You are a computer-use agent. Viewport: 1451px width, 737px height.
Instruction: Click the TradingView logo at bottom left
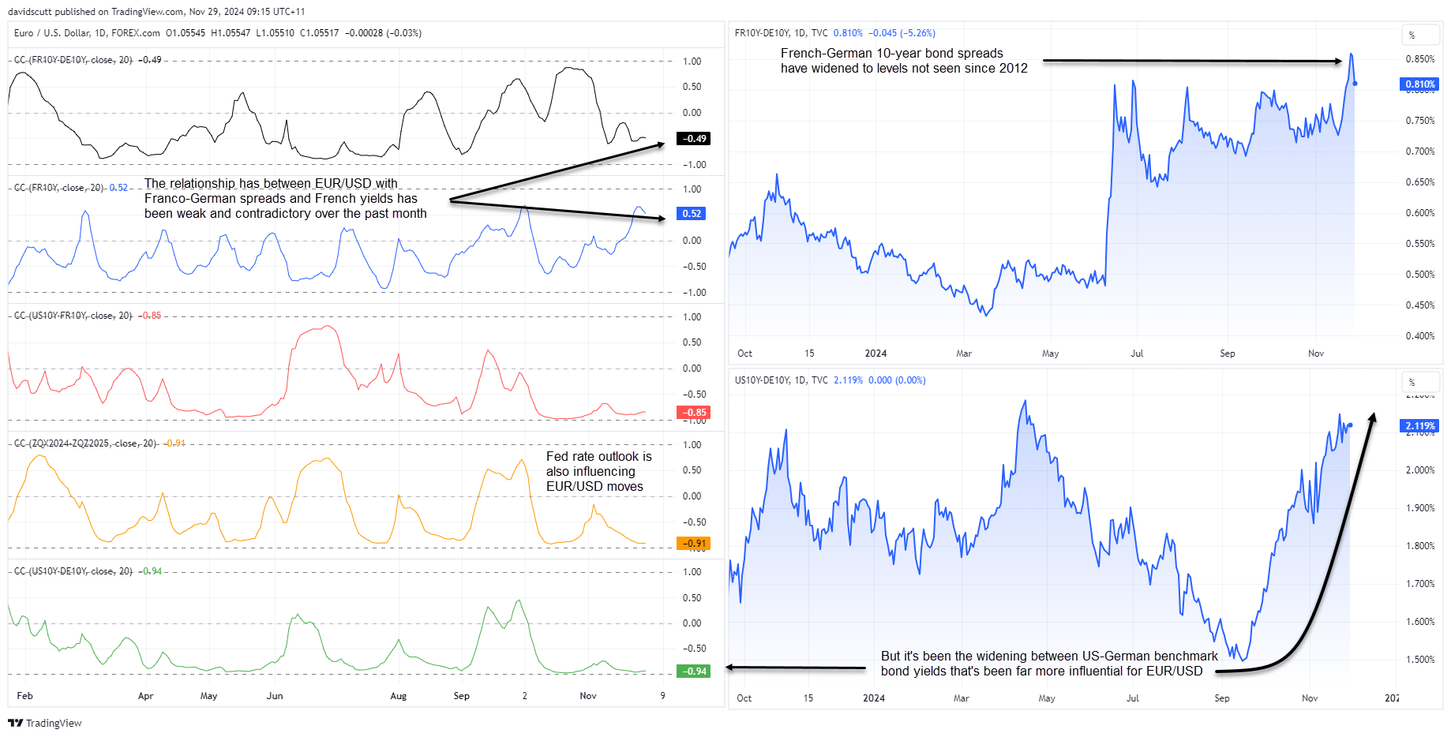pyautogui.click(x=45, y=723)
